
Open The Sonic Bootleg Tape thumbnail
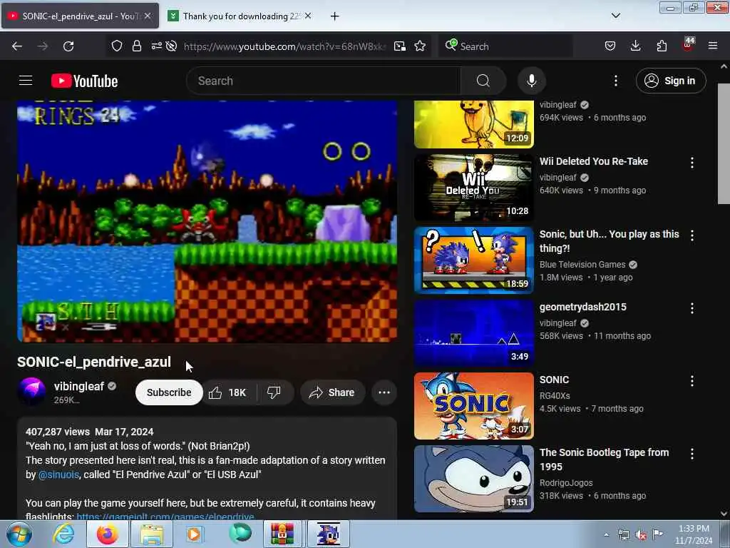point(474,478)
